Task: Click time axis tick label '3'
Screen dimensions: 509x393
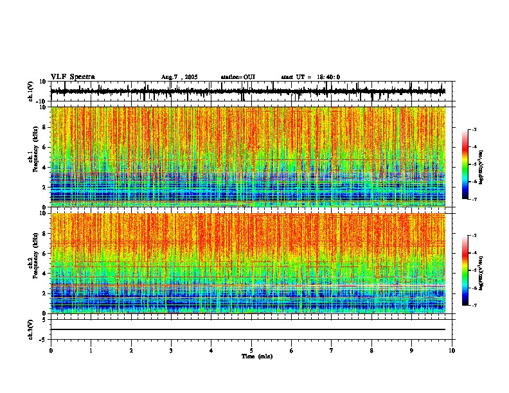Action: [x=171, y=351]
